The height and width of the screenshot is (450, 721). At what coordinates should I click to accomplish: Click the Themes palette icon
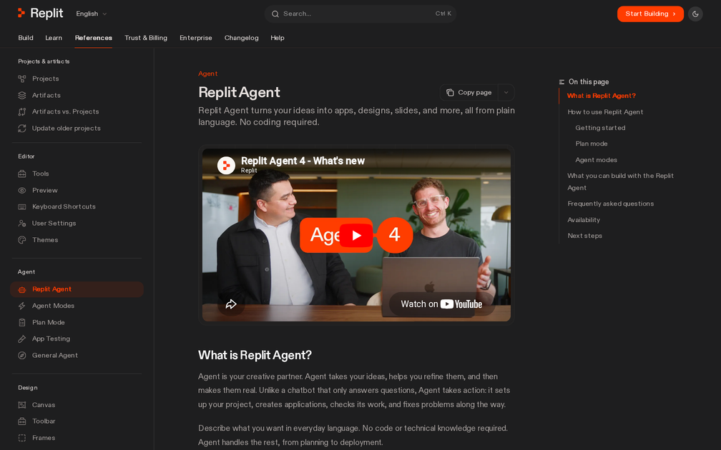21,240
